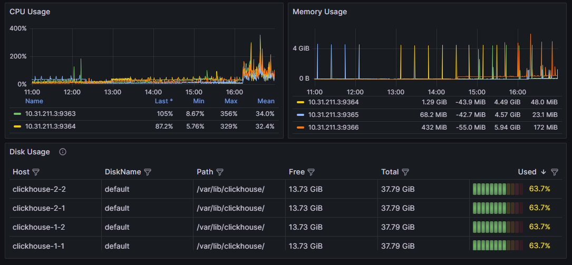Open the Disk Usage panel title menu
Image resolution: width=572 pixels, height=265 pixels.
[x=30, y=152]
